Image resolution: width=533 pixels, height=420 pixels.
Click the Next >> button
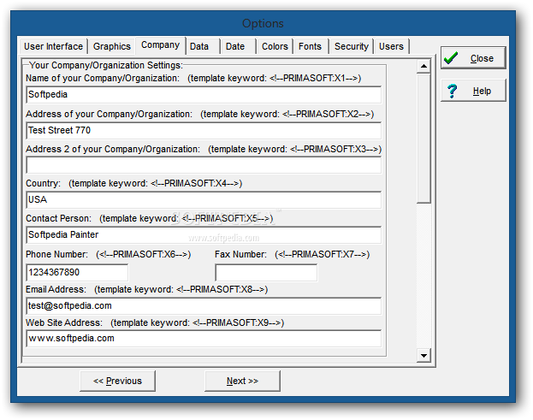tap(242, 381)
